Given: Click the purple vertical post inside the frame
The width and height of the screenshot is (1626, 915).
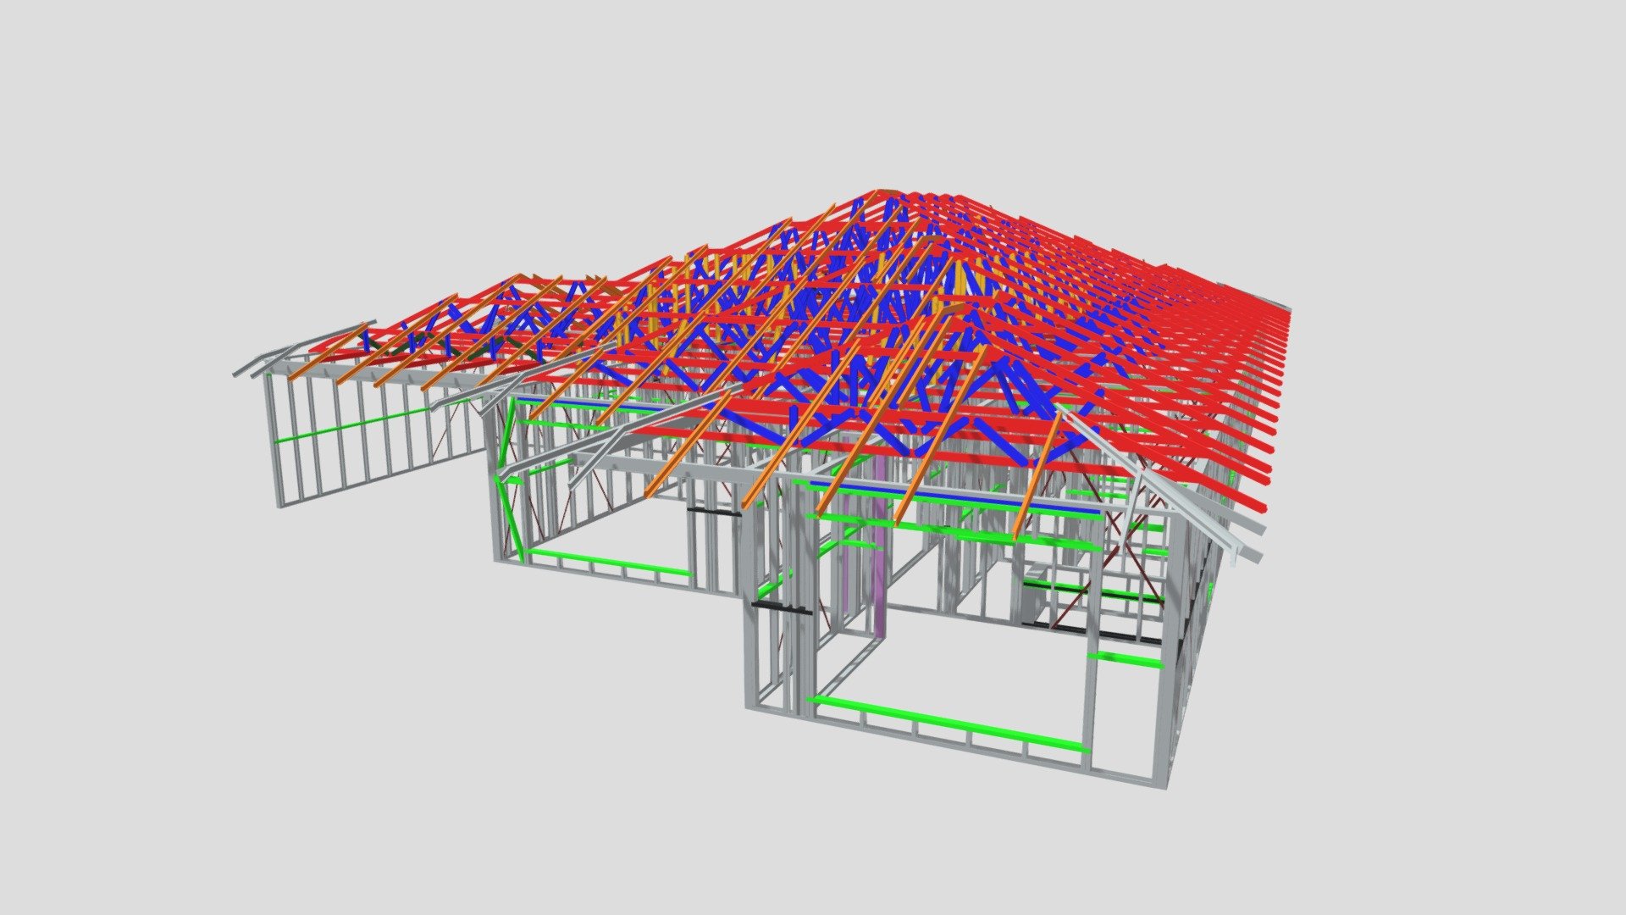Looking at the screenshot, I should coord(882,545).
